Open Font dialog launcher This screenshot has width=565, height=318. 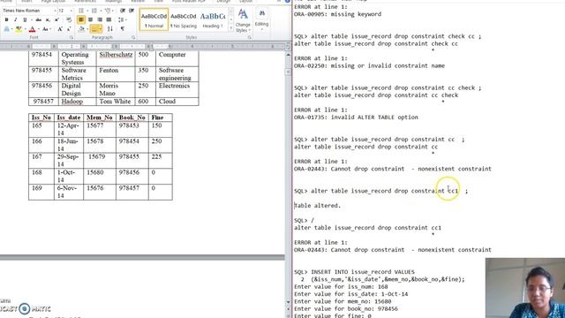[71, 37]
